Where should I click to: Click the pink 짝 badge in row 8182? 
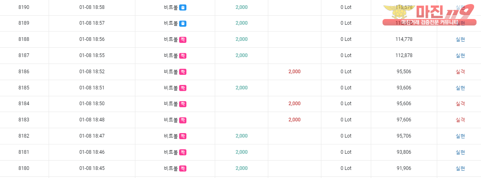pos(183,136)
